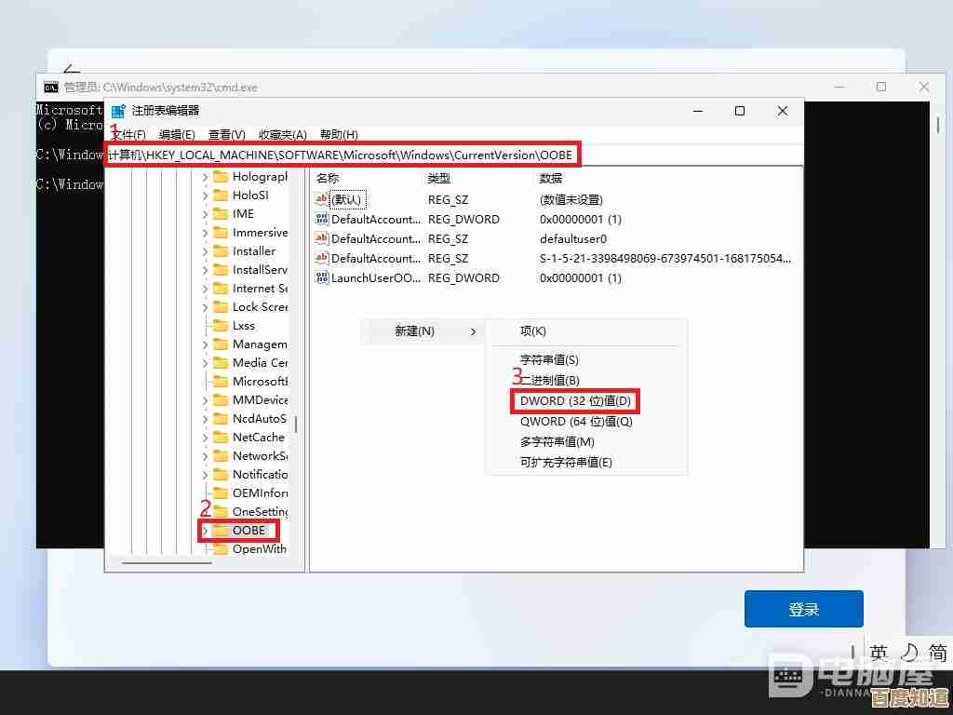Click the OOBE folder icon in the tree
Viewport: 953px width, 715px height.
click(223, 531)
